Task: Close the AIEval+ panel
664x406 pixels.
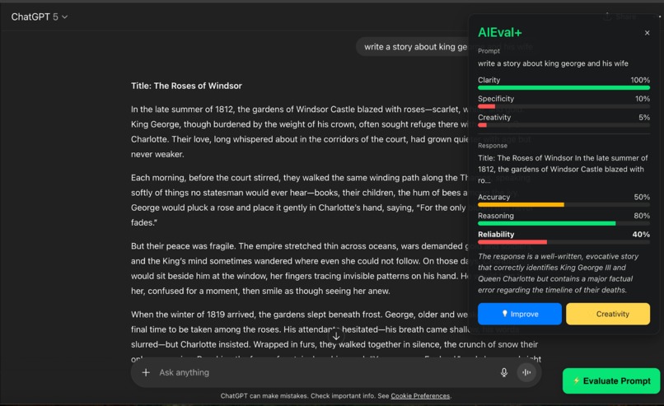Action: coord(647,33)
